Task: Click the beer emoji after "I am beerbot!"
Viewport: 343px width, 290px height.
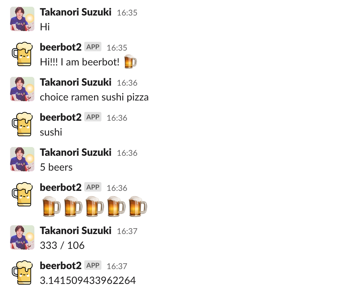Action: pos(130,62)
